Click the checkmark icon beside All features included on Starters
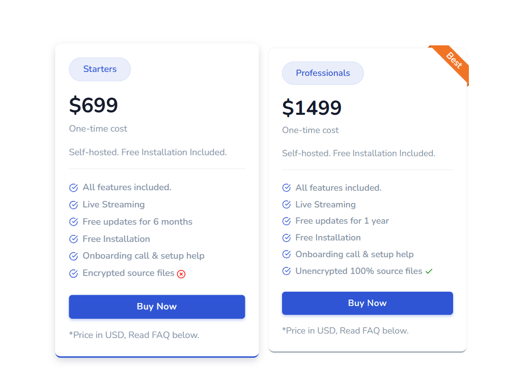 coord(73,187)
